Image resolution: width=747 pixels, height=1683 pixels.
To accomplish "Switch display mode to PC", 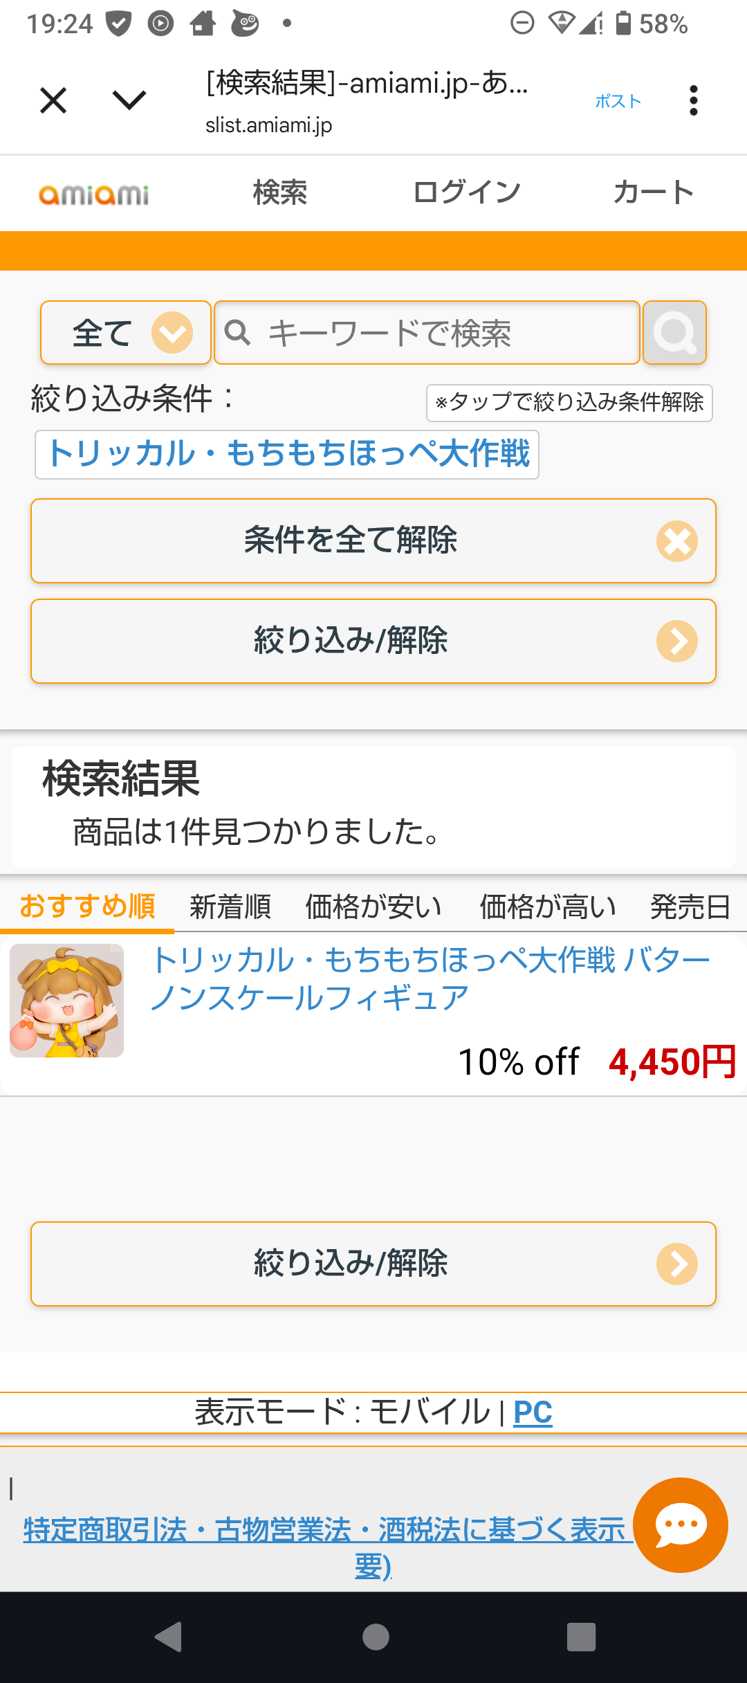I will [533, 1412].
